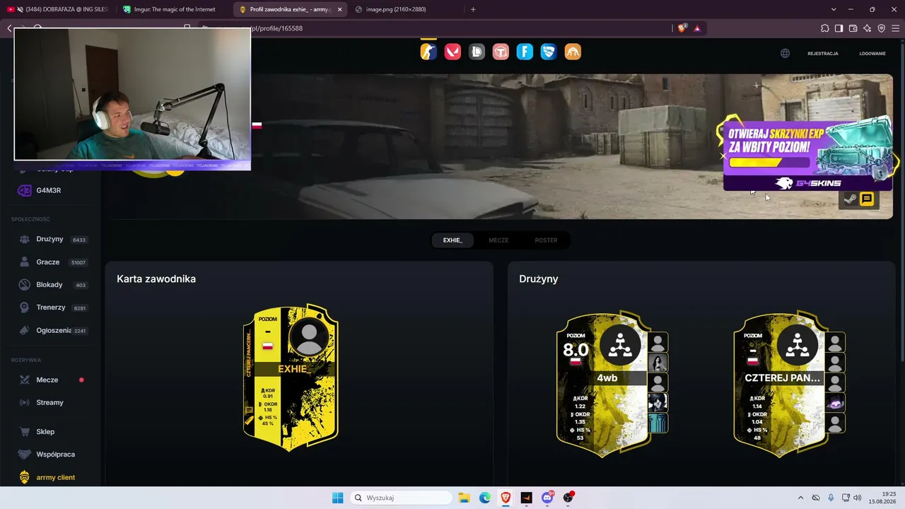
Task: Open the browser extensions puzzle icon
Action: point(824,28)
